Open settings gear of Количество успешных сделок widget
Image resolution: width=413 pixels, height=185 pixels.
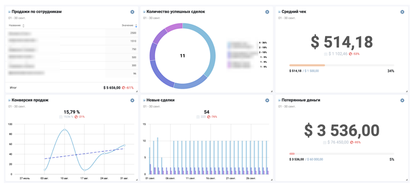pos(267,12)
